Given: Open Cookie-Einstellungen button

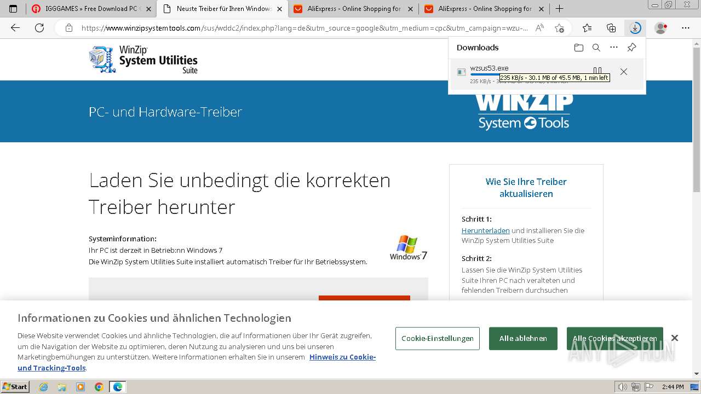Looking at the screenshot, I should (438, 338).
